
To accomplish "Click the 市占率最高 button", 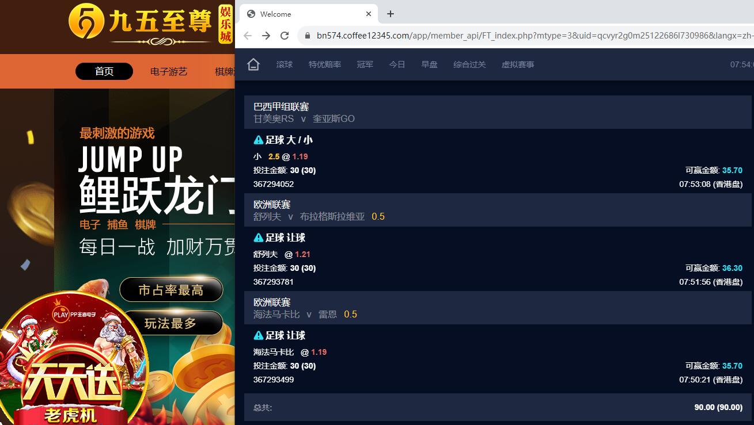I will (171, 290).
